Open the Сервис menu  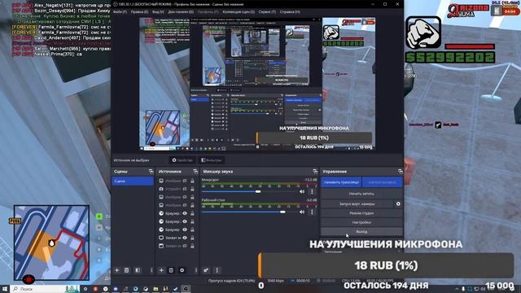point(267,11)
